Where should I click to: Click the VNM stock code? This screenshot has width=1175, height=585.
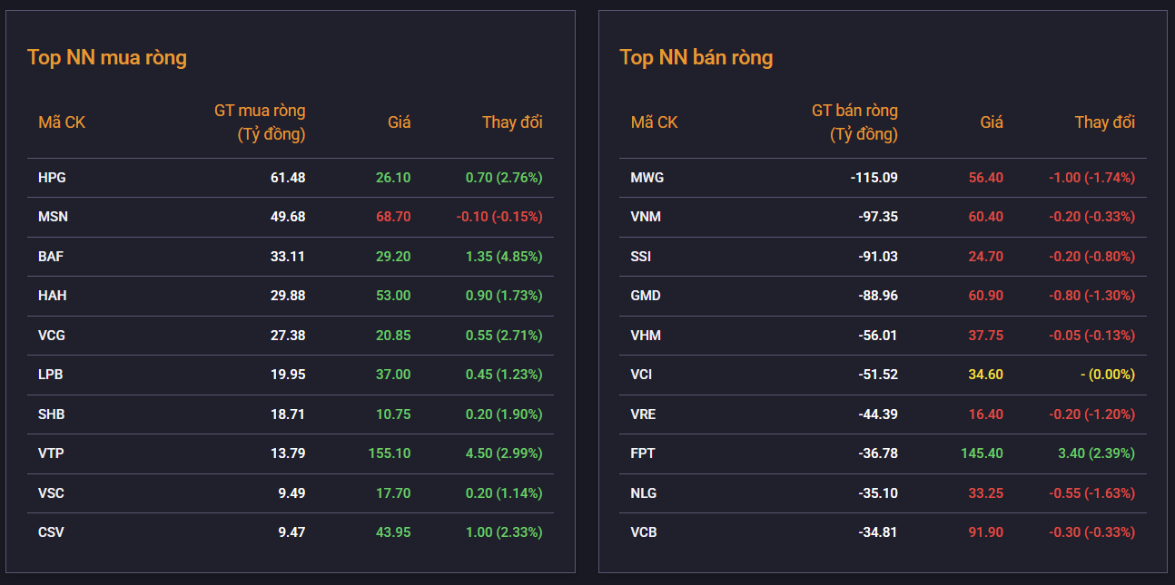tap(646, 217)
